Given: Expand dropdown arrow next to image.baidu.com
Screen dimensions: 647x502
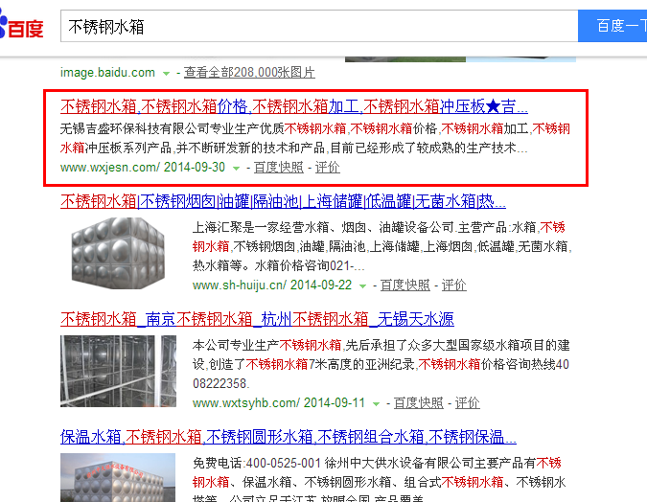Looking at the screenshot, I should (x=166, y=74).
